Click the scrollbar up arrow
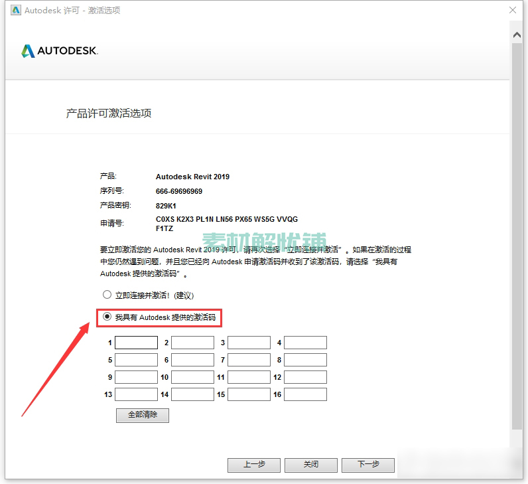This screenshot has height=484, width=528. pyautogui.click(x=517, y=35)
